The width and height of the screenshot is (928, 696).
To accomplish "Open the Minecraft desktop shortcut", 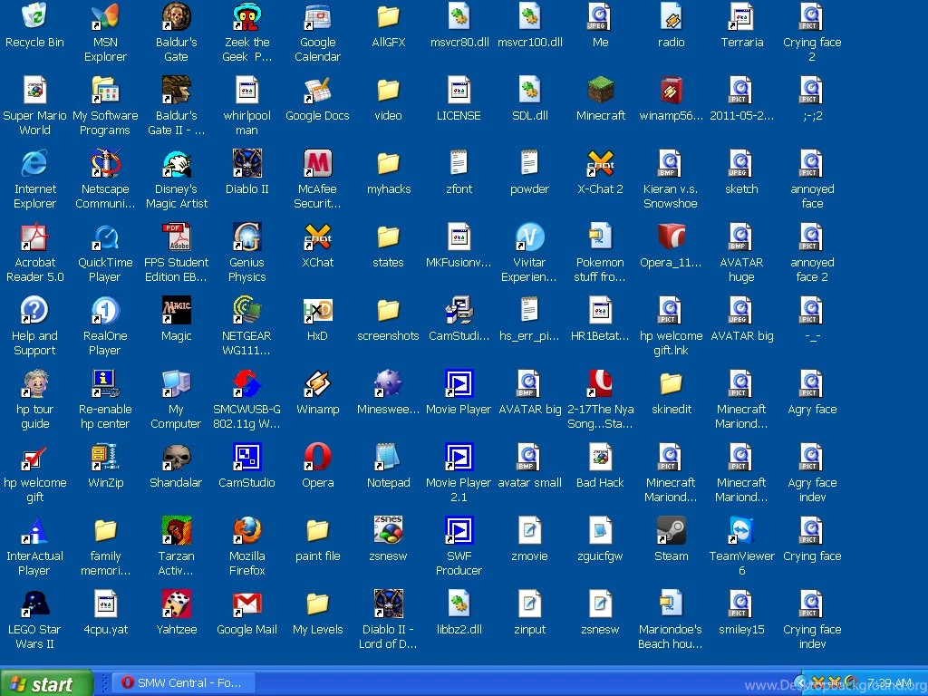I will [x=600, y=91].
